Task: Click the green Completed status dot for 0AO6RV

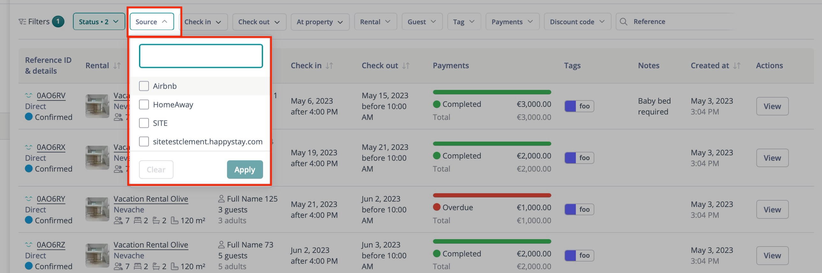Action: coord(437,104)
